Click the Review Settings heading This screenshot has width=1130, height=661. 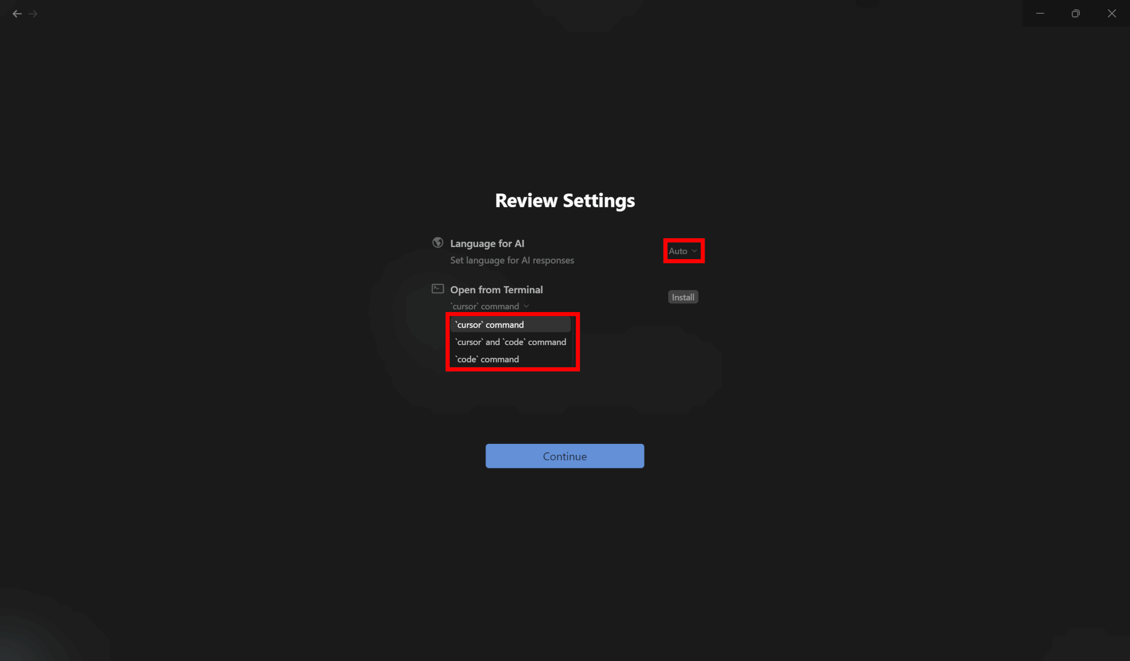point(565,201)
